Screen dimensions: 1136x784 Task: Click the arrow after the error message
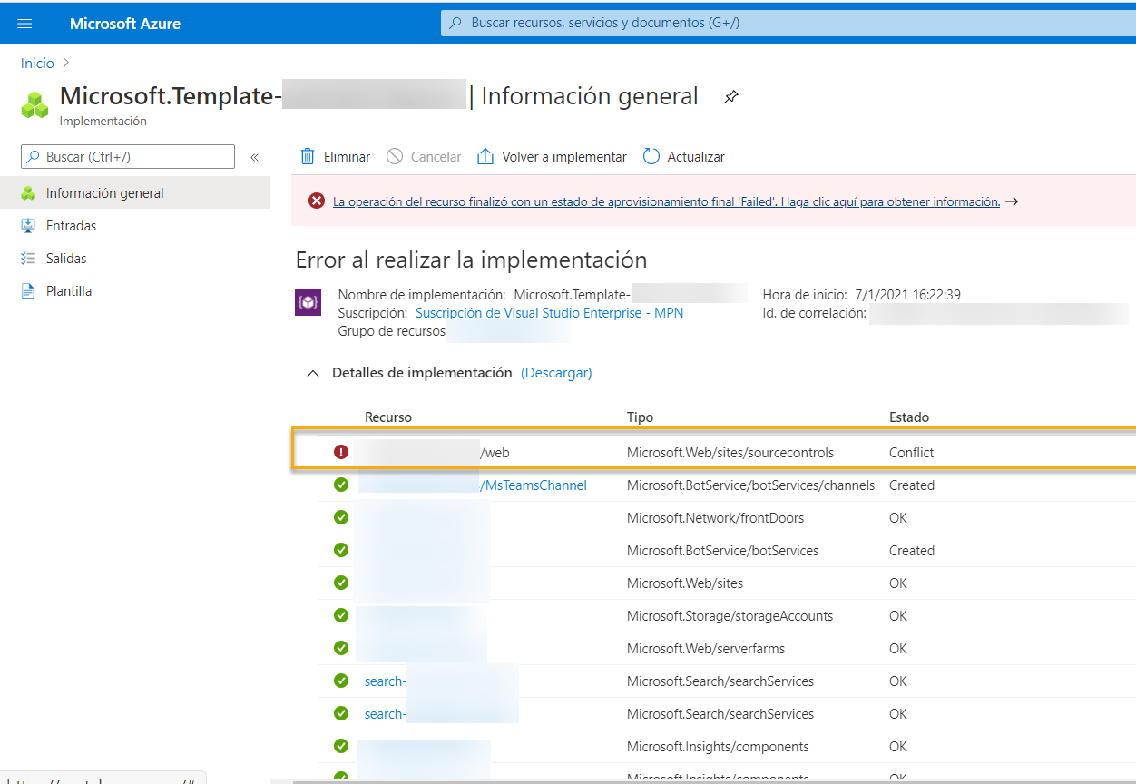coord(1012,201)
